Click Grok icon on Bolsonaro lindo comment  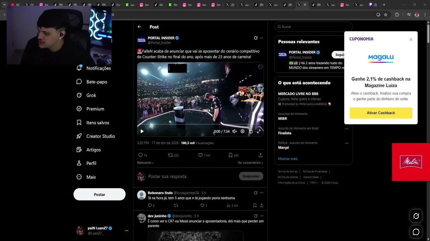[x=256, y=193]
